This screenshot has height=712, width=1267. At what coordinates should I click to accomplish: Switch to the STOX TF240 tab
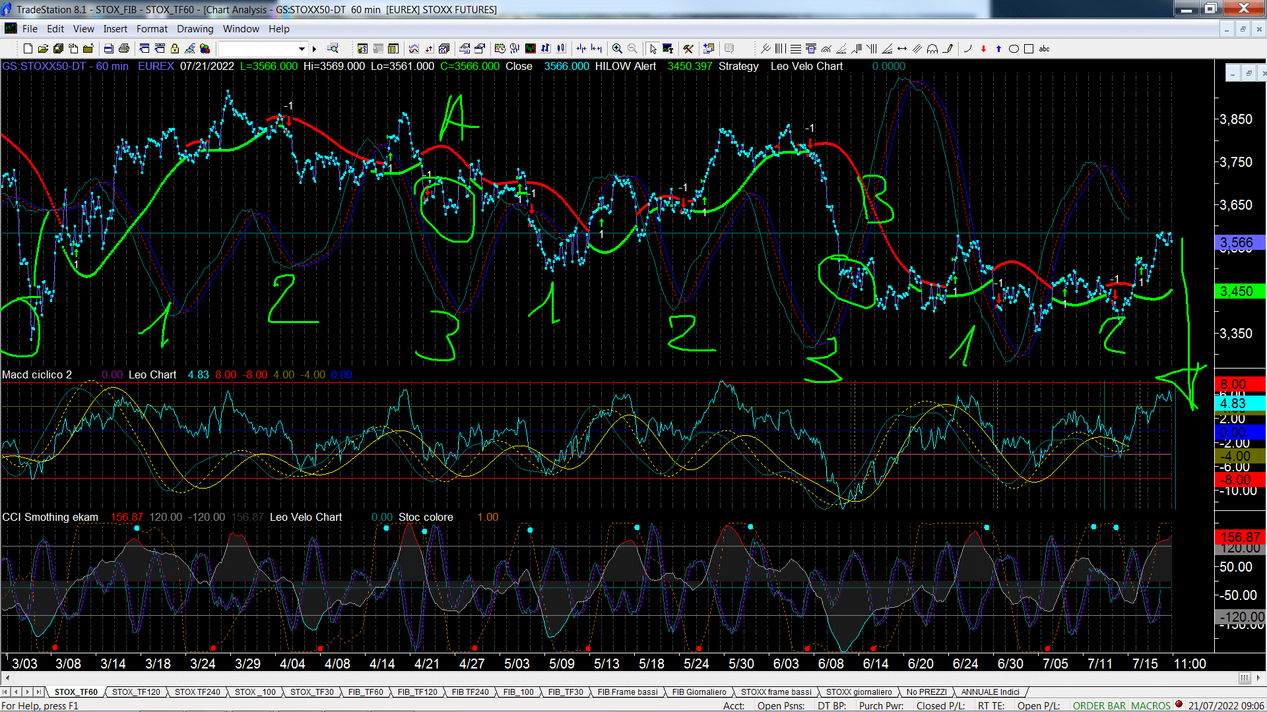[x=197, y=692]
